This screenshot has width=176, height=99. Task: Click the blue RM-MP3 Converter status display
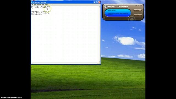tap(118, 13)
